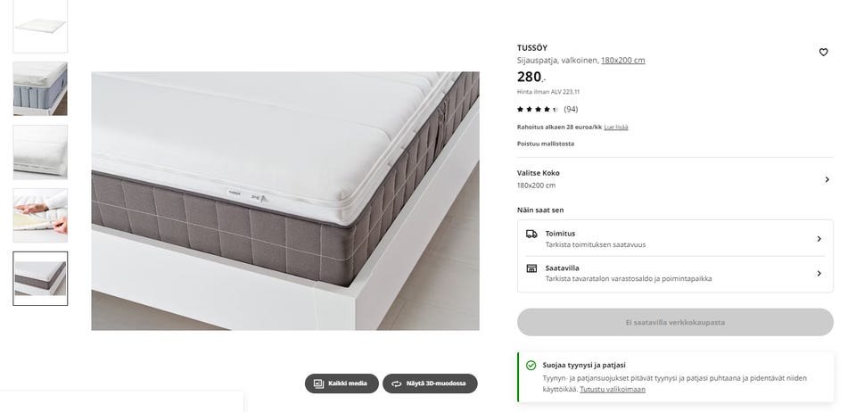Viewport: 856px width, 412px height.
Task: Expand the Valitse Koko size selector
Action: click(x=826, y=179)
